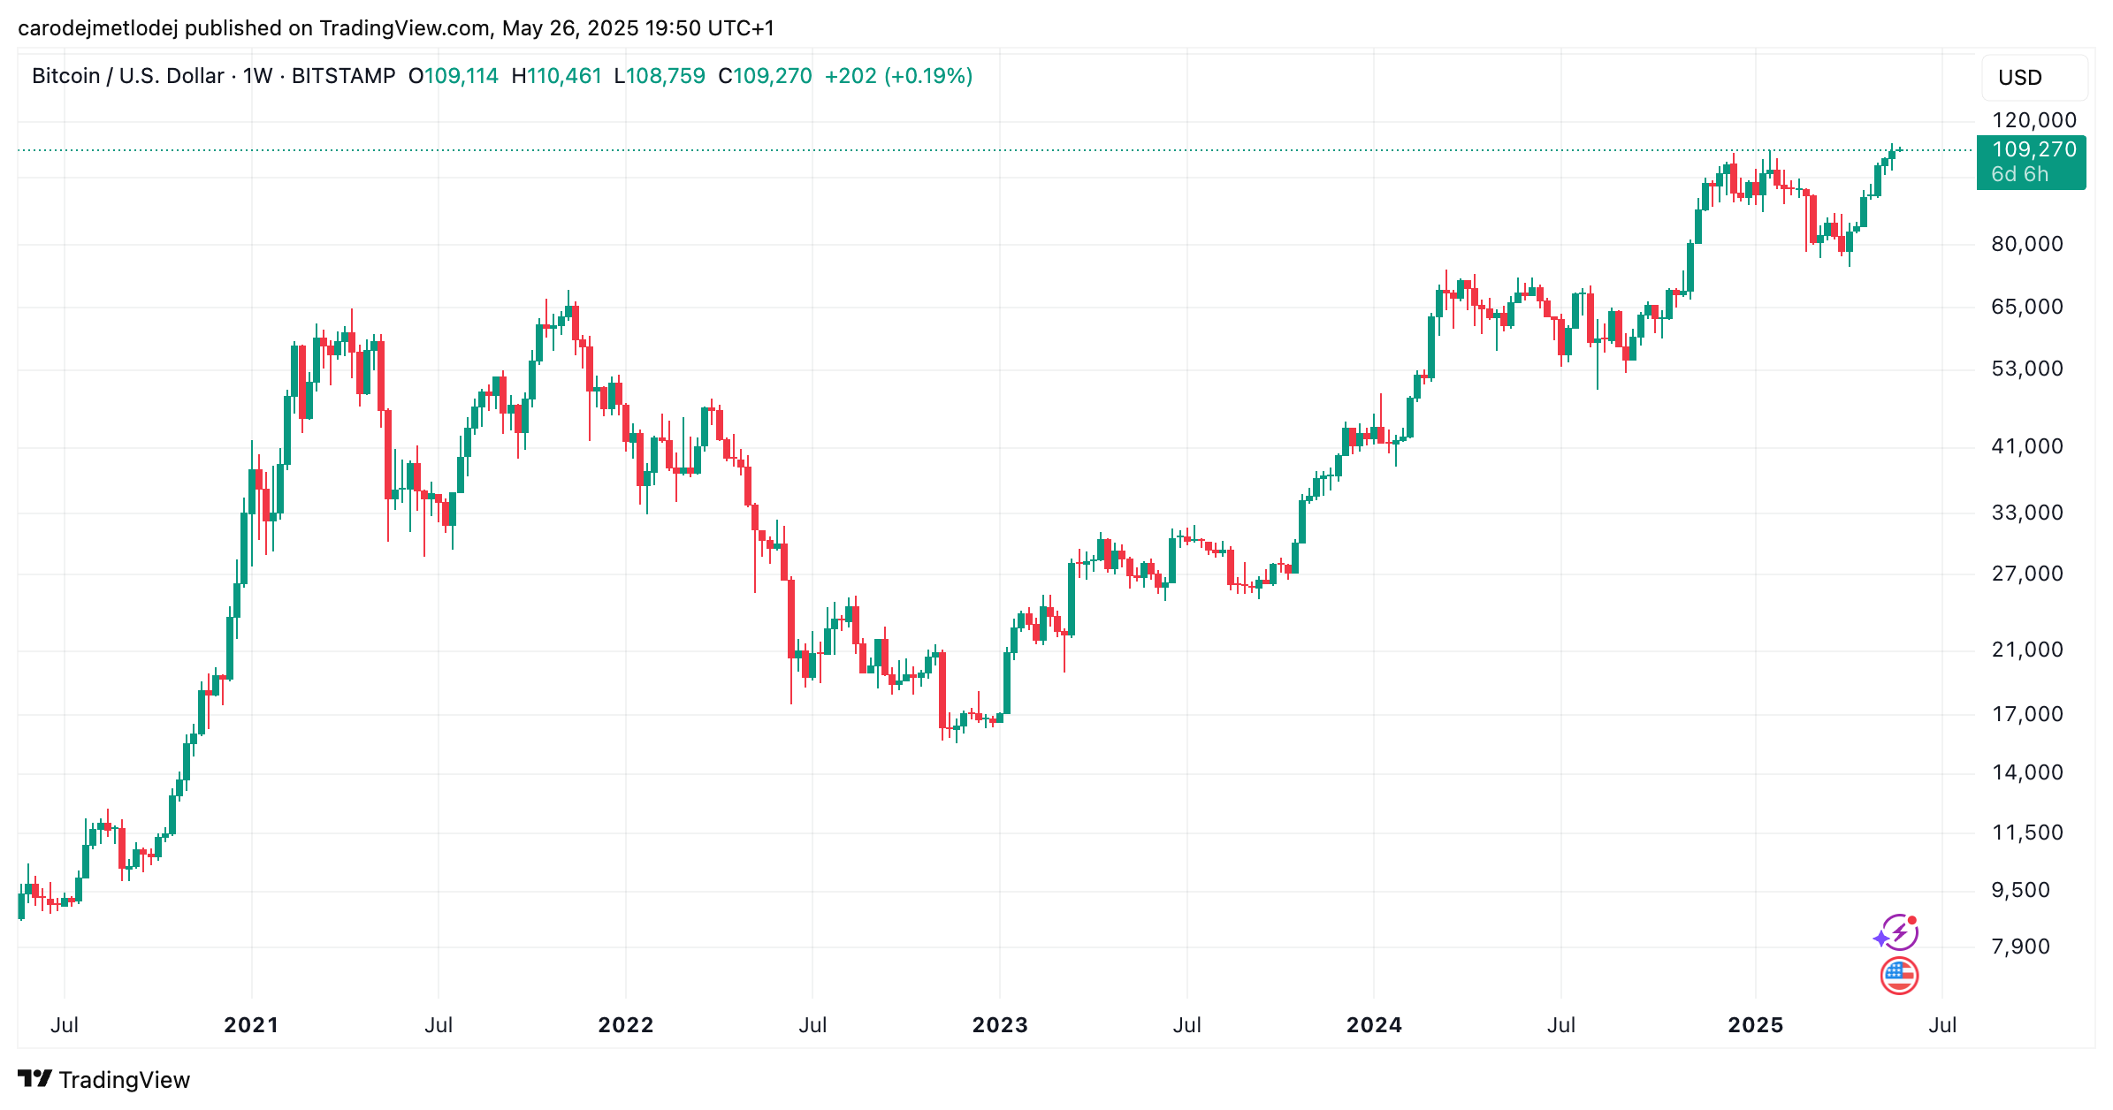Click the 41,000 price axis label
The height and width of the screenshot is (1110, 2113).
tap(2027, 446)
